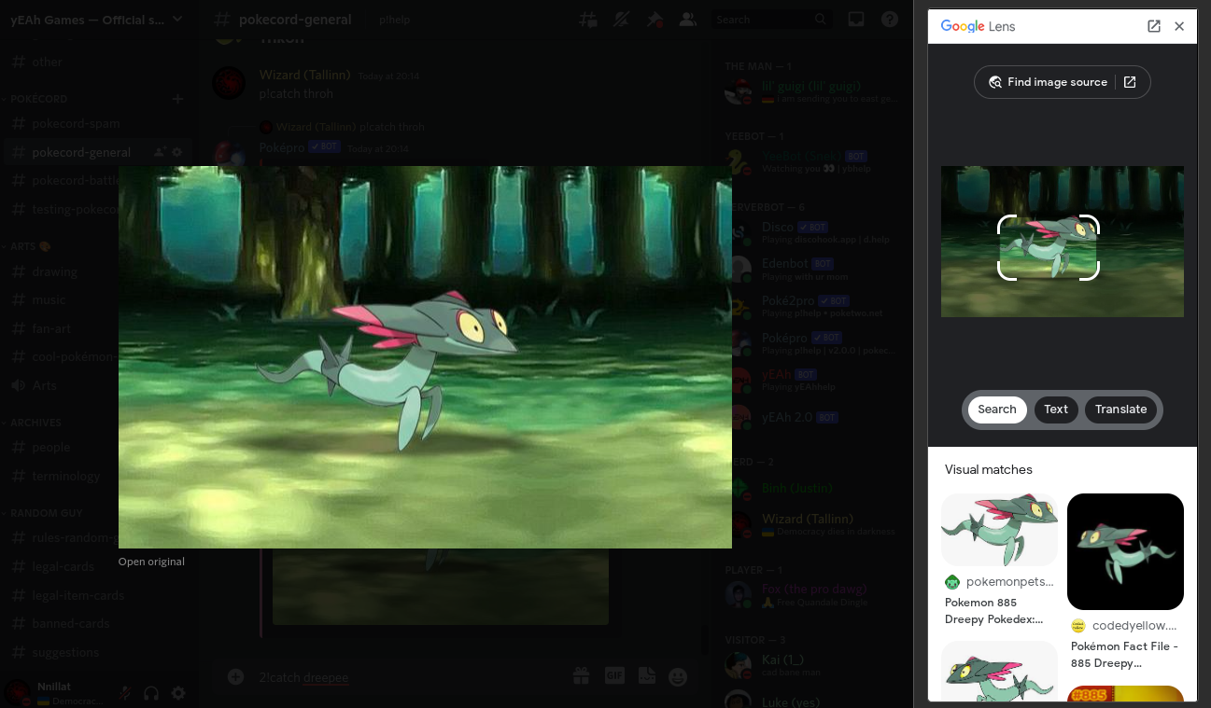This screenshot has width=1211, height=708.
Task: Open Google Lens results in new tab
Action: 1154,26
